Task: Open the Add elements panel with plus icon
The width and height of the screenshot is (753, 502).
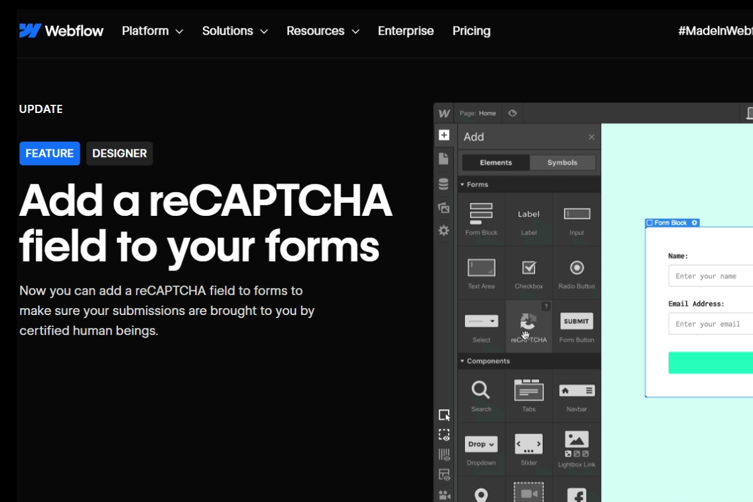Action: click(444, 134)
